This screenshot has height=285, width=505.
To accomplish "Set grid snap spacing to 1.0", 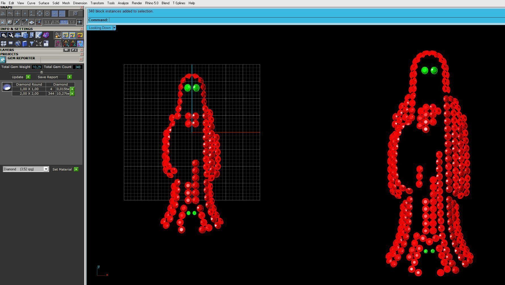I will [x=72, y=22].
